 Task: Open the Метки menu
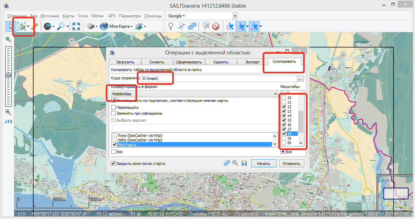[x=98, y=16]
